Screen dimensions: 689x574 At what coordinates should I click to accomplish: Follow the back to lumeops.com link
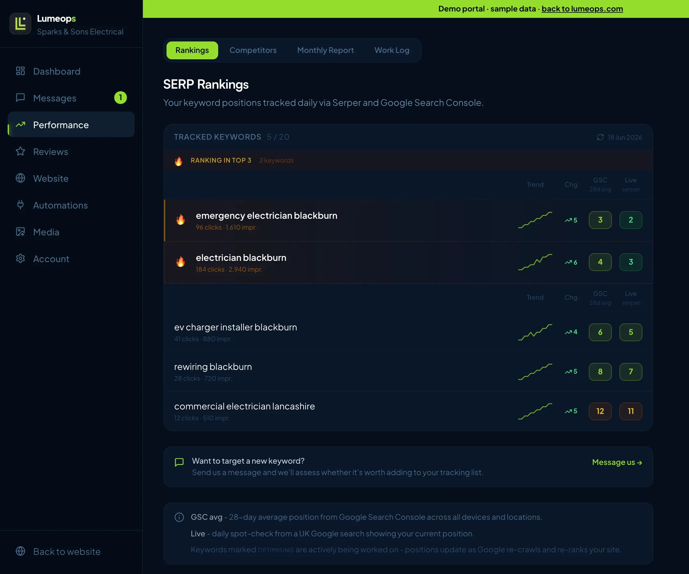(x=582, y=9)
